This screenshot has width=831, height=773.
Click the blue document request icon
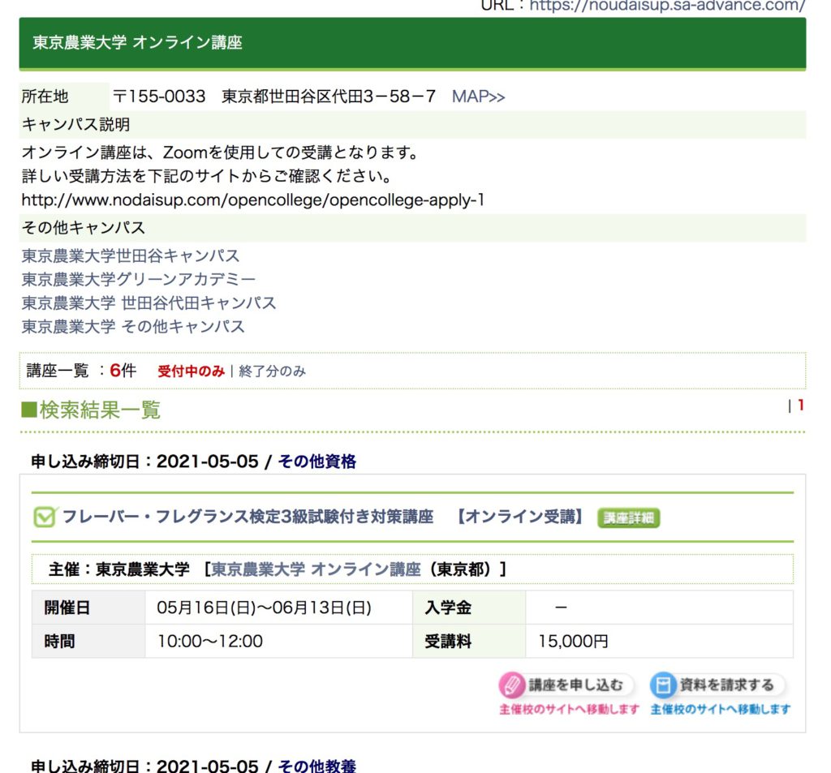pos(663,685)
